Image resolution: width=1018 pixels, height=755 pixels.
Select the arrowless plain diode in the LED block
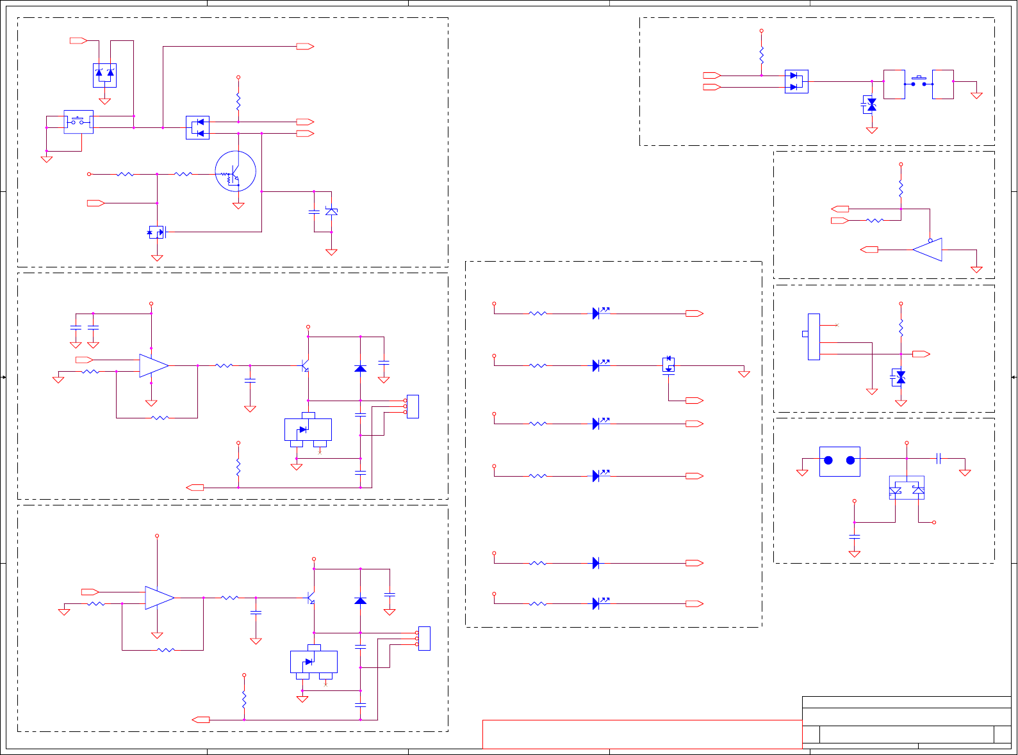tap(596, 563)
